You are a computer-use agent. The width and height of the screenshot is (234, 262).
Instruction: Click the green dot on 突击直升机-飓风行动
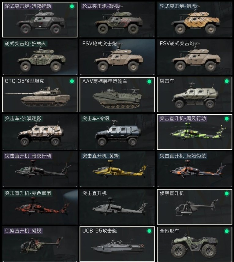[227, 119]
